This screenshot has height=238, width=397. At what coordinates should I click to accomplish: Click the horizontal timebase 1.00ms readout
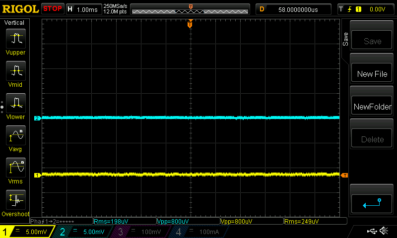click(87, 10)
